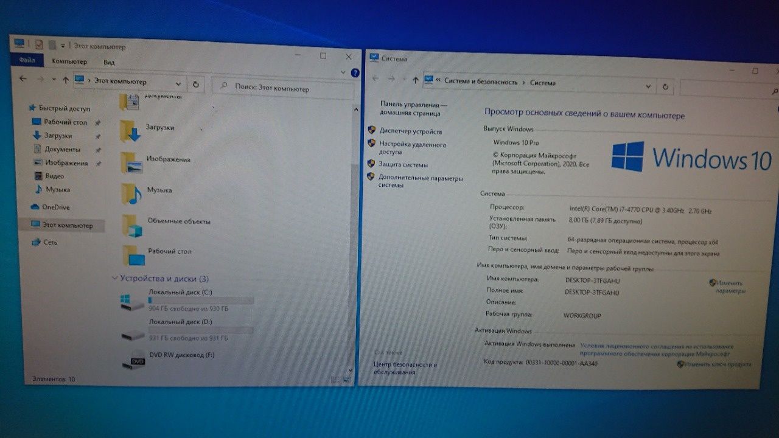Go back in the Система window

pyautogui.click(x=376, y=78)
